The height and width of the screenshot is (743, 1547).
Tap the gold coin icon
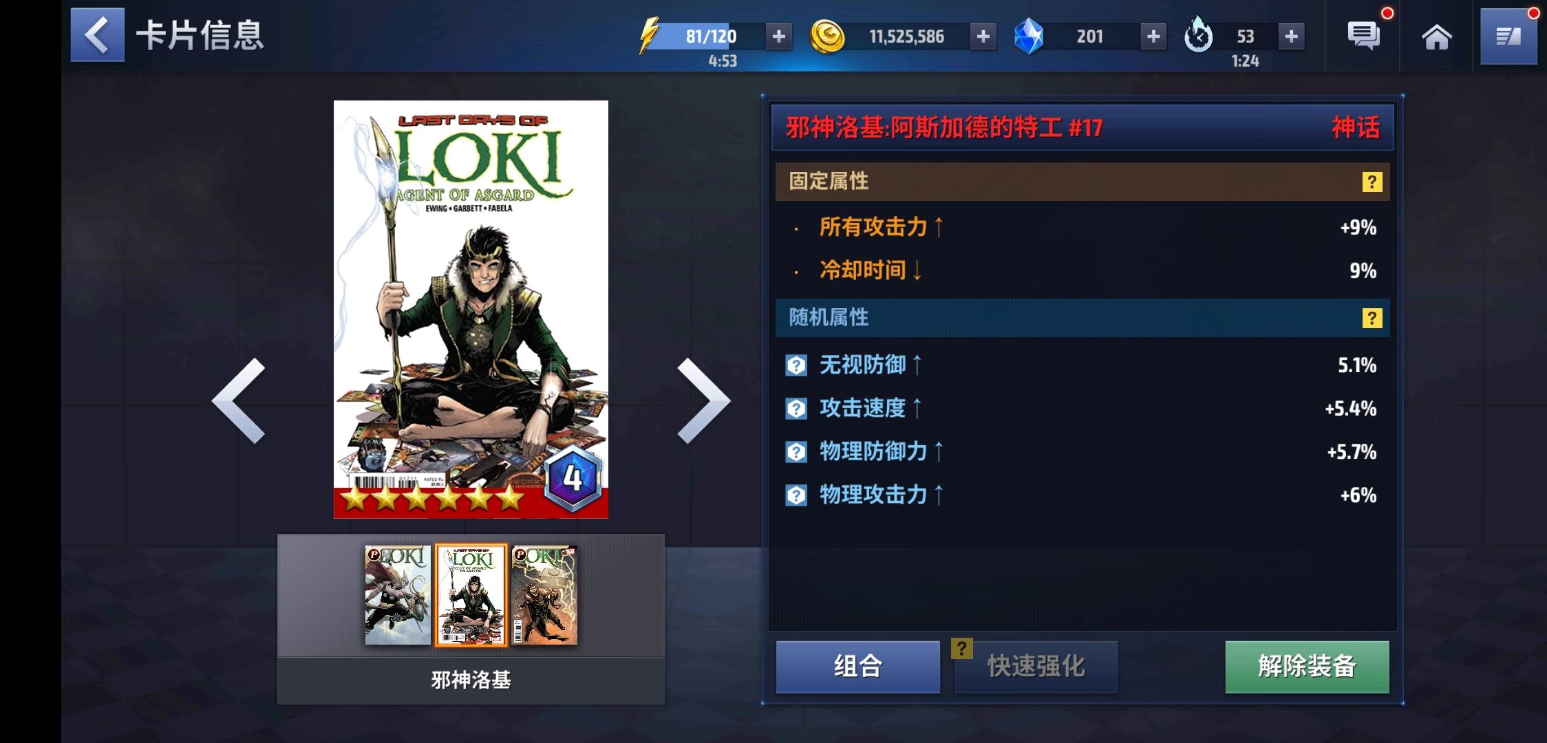coord(827,36)
